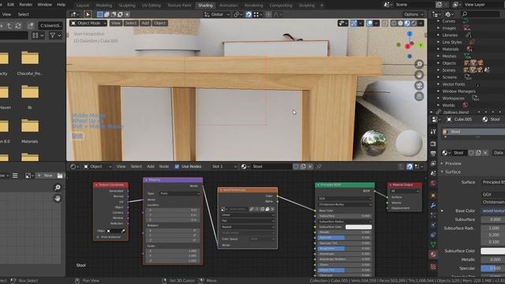Open the Render menu in top bar
The image size is (505, 284).
pos(26,5)
